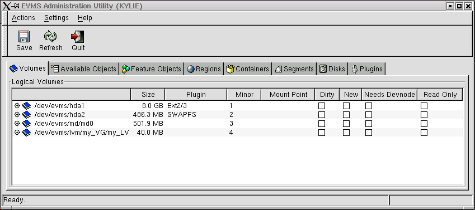The image size is (475, 210).
Task: Select the Volumes tab
Action: tap(27, 68)
